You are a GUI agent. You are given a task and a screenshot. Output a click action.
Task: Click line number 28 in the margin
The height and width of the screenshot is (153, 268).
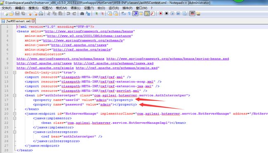(6, 150)
